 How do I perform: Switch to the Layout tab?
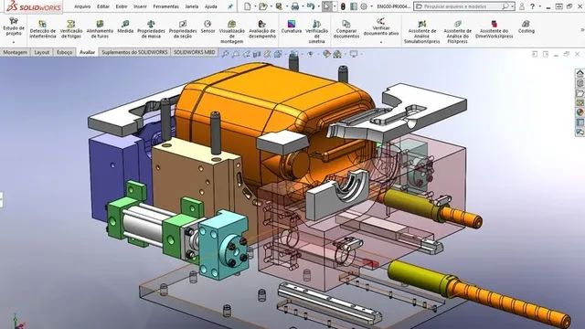click(x=41, y=52)
